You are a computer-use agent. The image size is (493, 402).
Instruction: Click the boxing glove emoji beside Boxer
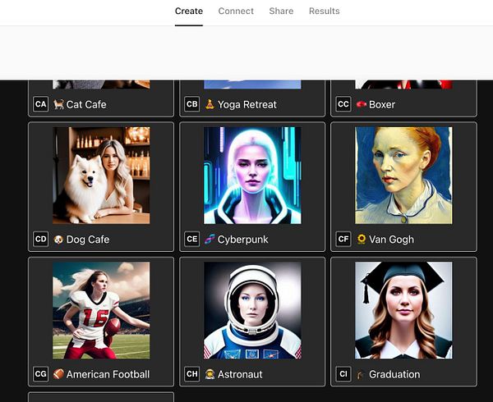[x=362, y=104]
